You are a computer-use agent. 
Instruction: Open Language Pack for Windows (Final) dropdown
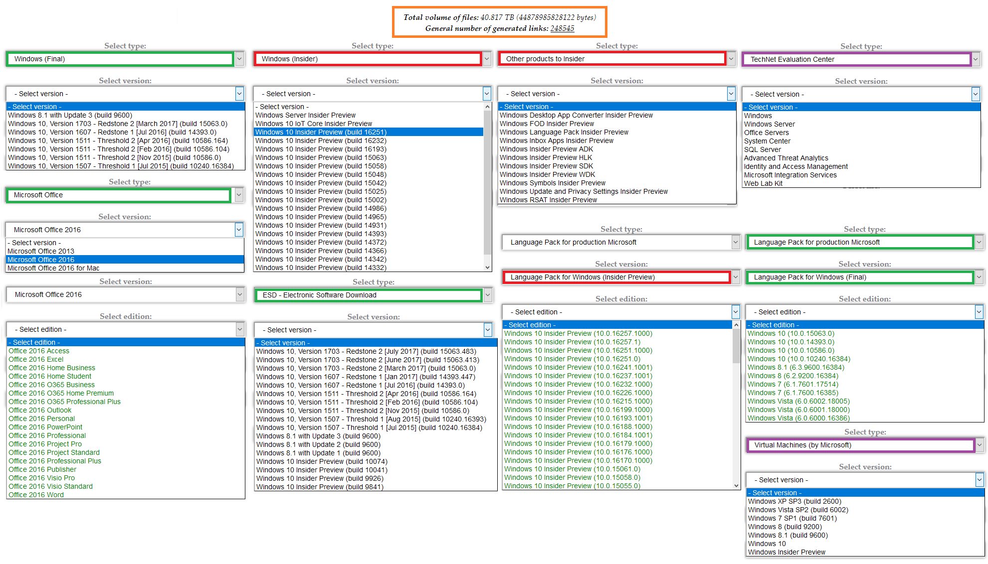[865, 277]
